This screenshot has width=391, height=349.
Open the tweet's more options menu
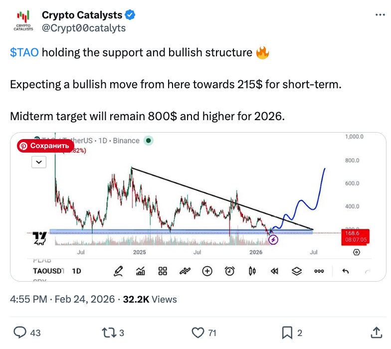click(x=380, y=15)
